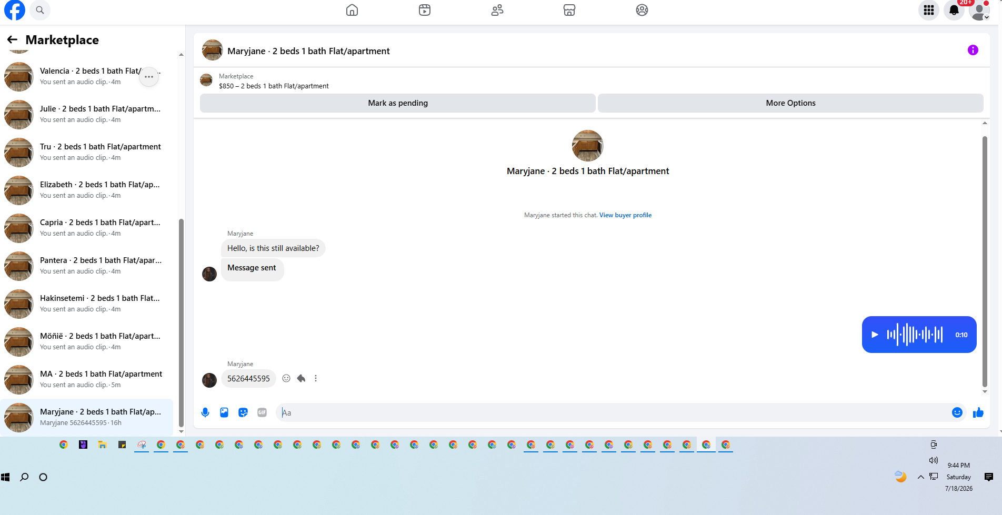The image size is (1002, 515).
Task: Go to the Home feed icon
Action: [352, 10]
